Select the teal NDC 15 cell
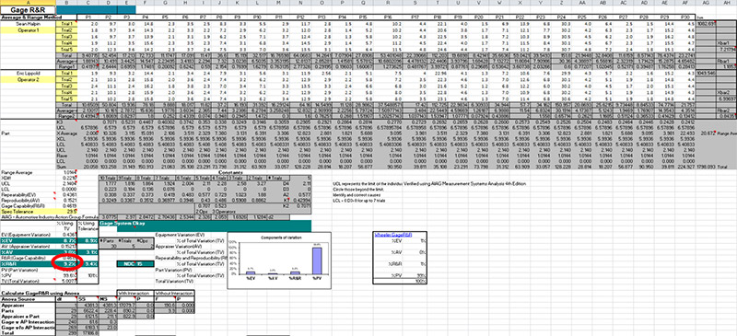The image size is (737, 336). click(x=135, y=264)
